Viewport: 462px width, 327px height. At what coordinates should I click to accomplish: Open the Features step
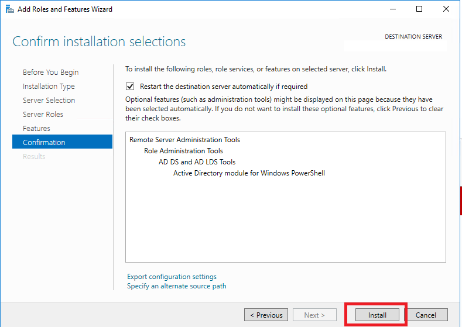(36, 128)
